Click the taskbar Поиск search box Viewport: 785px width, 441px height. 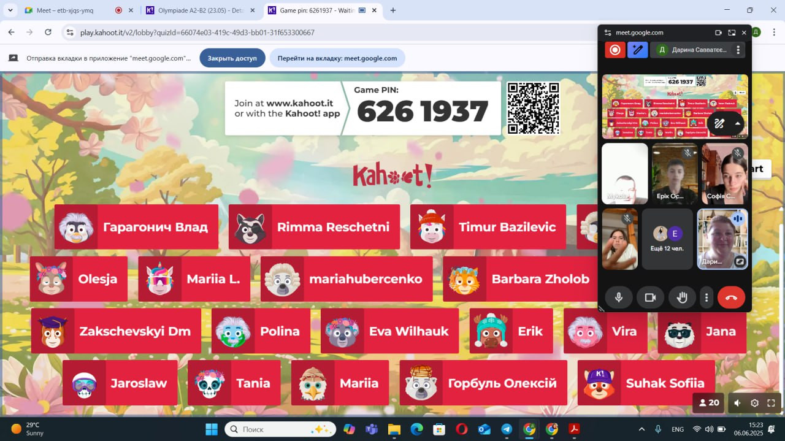click(x=280, y=429)
